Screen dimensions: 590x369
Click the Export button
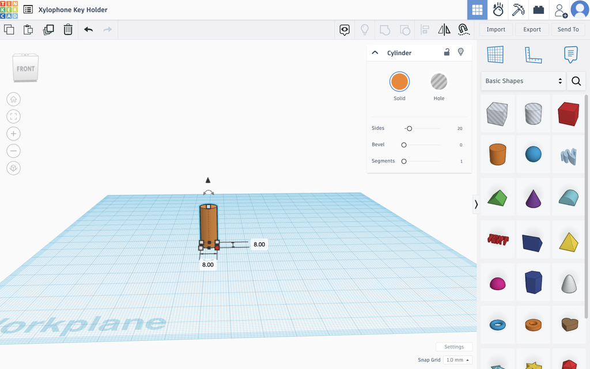point(532,29)
